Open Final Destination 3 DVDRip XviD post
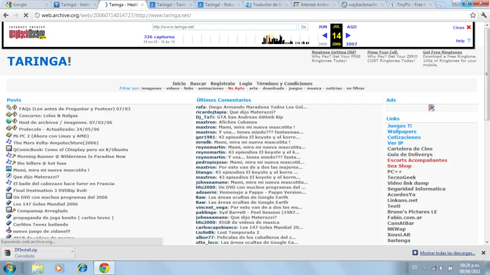 tap(50, 190)
